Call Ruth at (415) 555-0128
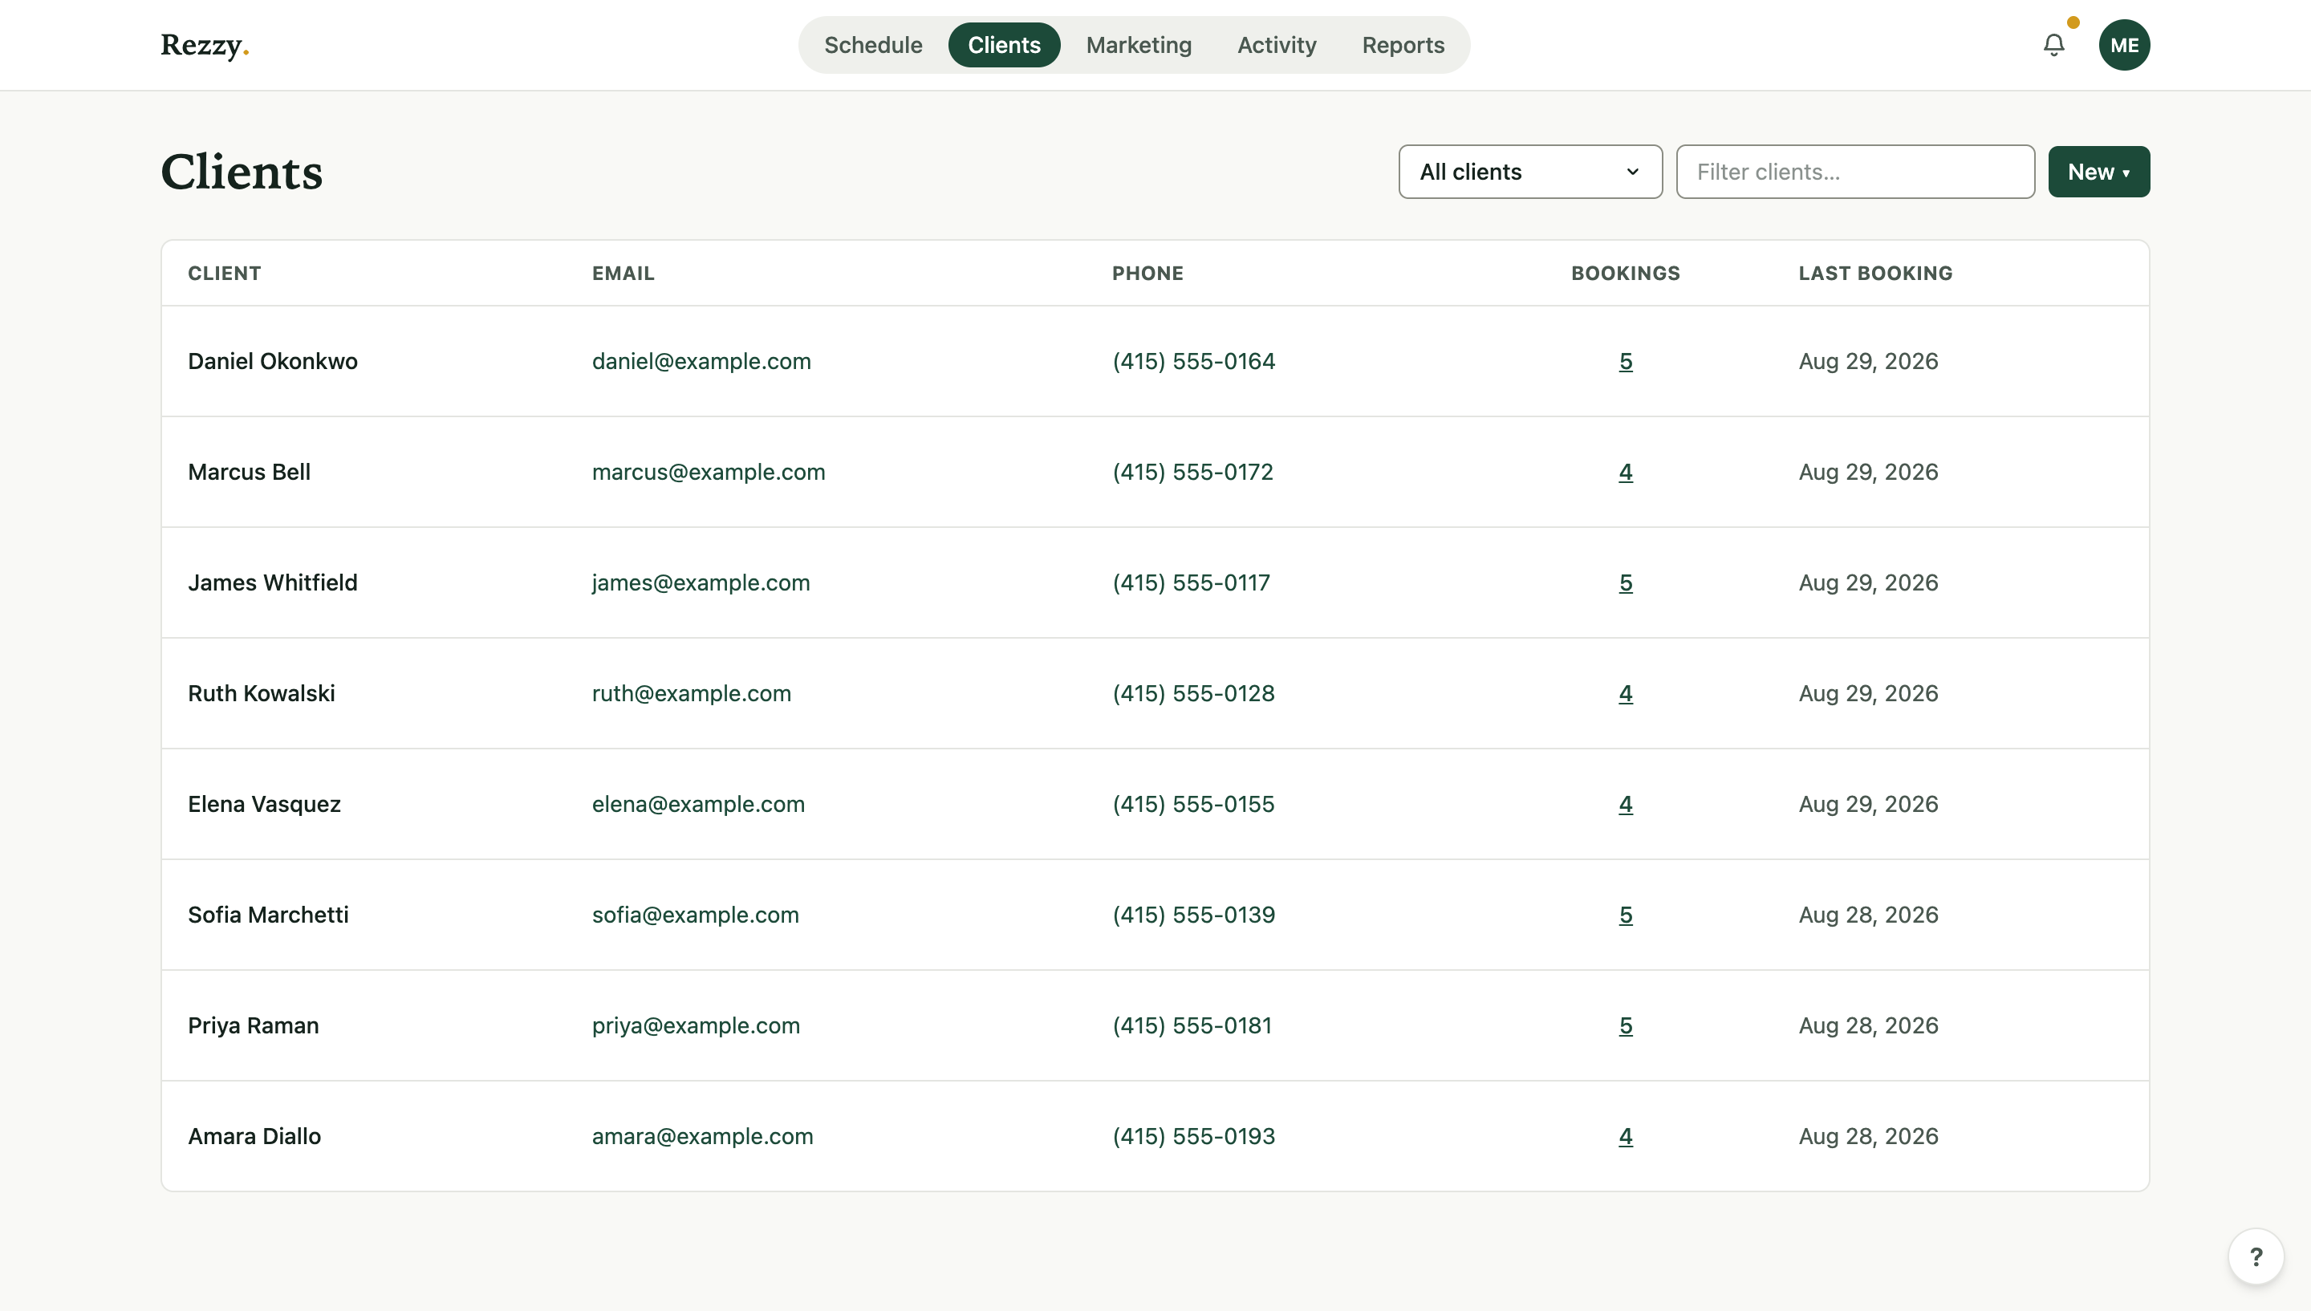This screenshot has height=1311, width=2311. (x=1194, y=693)
